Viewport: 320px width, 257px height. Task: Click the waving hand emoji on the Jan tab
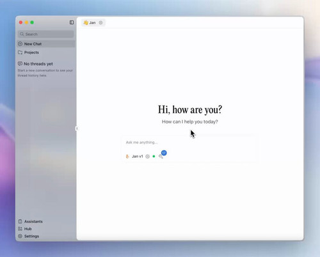[x=86, y=22]
